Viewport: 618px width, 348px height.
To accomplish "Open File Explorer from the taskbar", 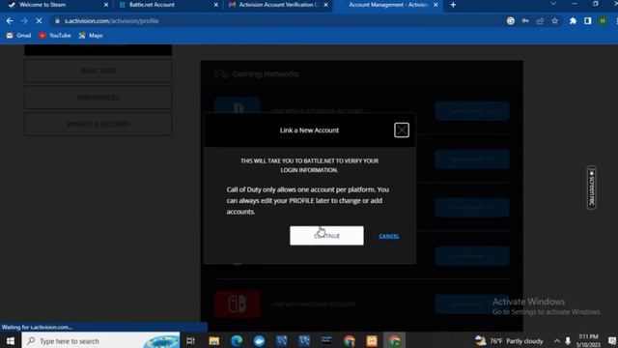I will click(x=214, y=340).
